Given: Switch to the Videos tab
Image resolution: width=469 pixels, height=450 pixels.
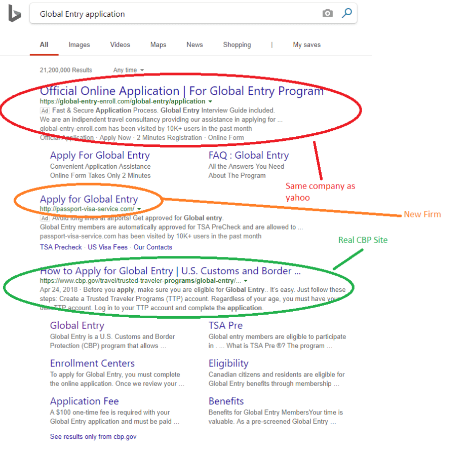Looking at the screenshot, I should [120, 45].
